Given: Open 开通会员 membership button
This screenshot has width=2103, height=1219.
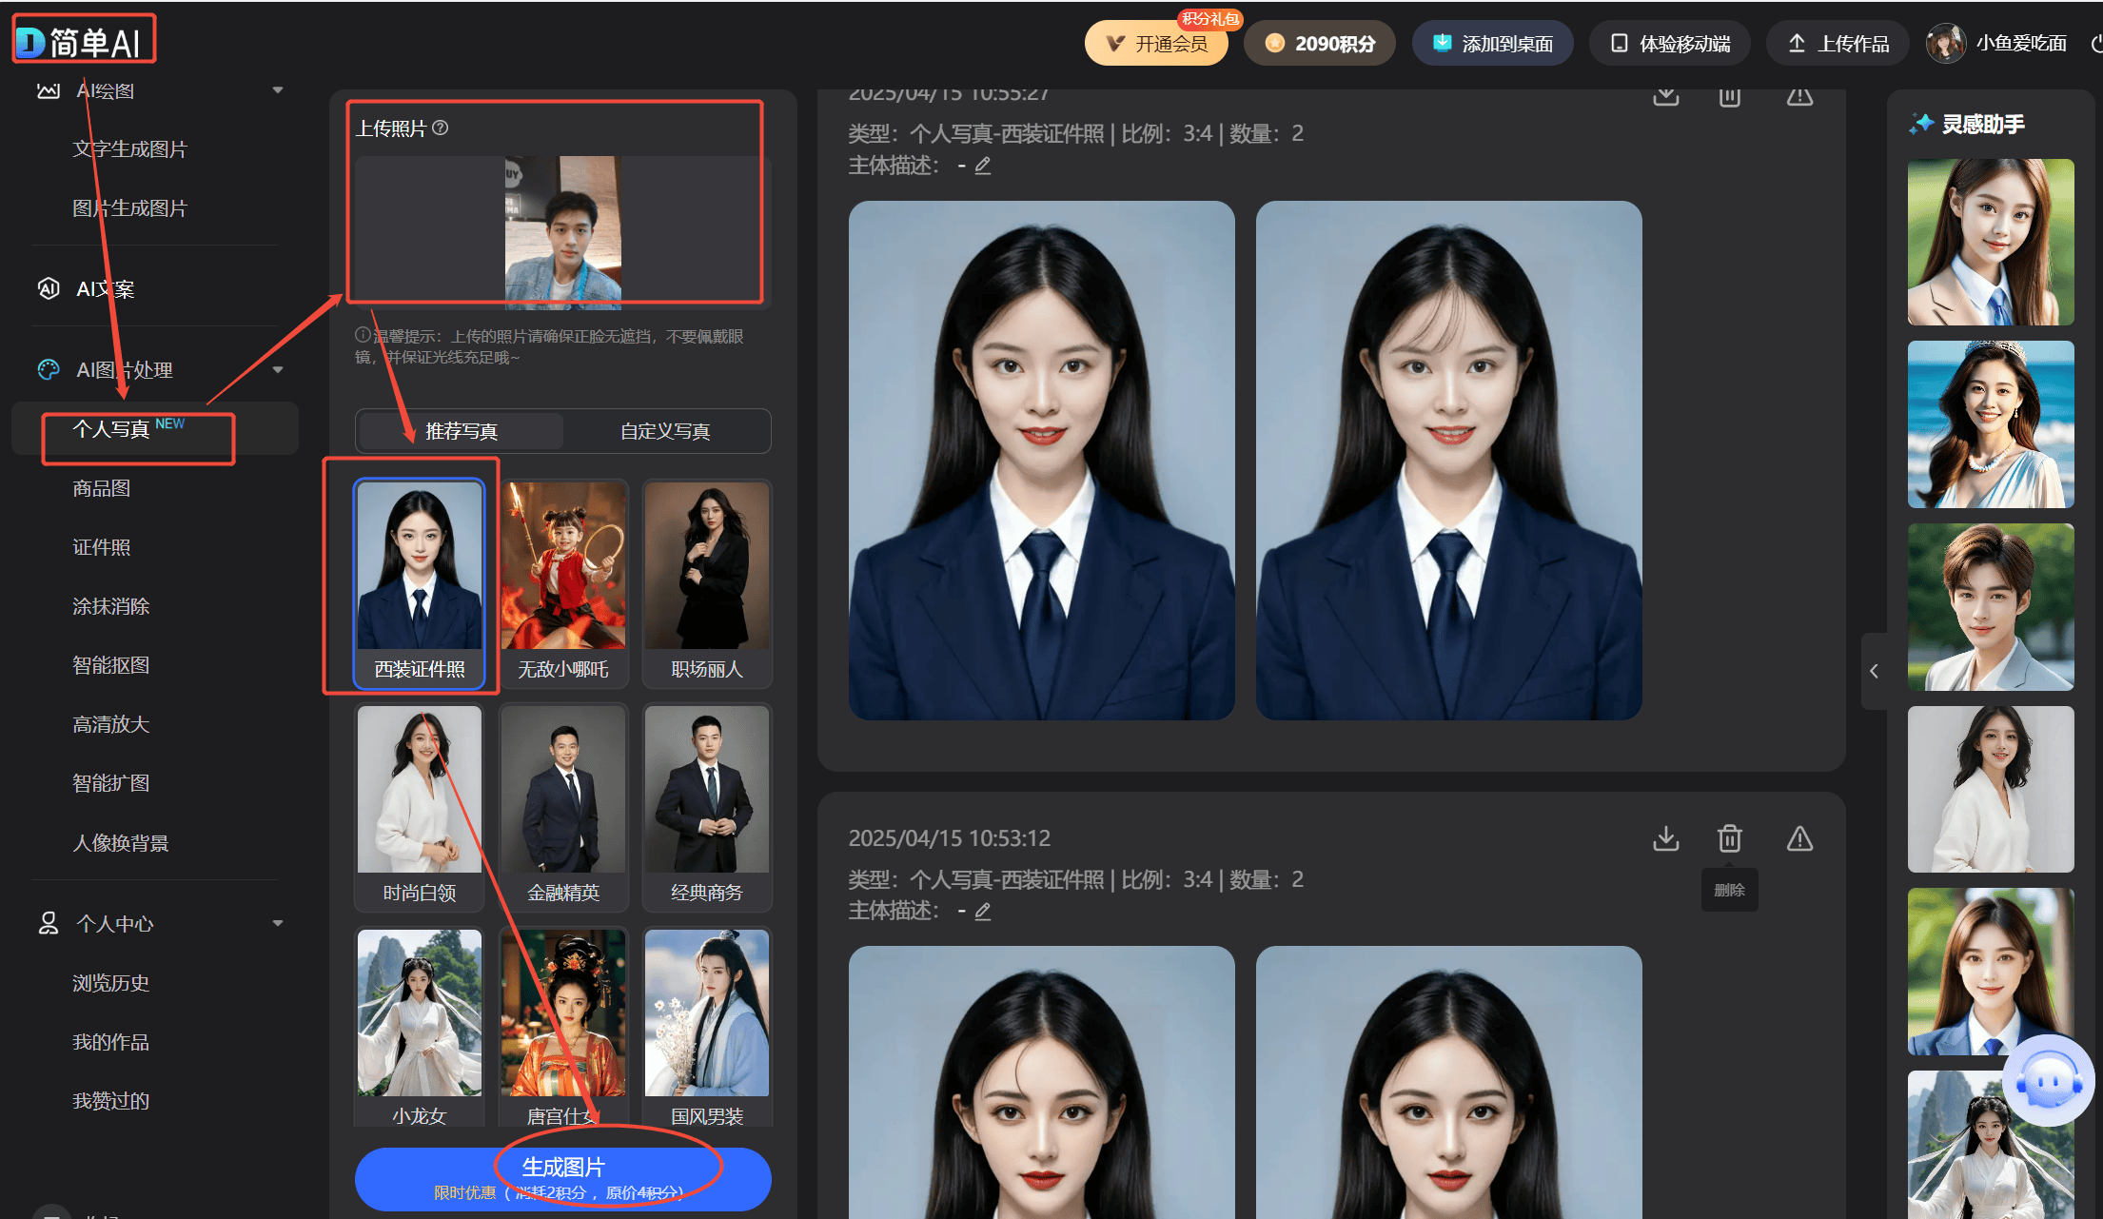Looking at the screenshot, I should tap(1156, 44).
